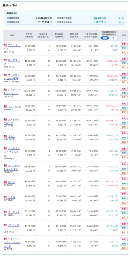Screen dimensions: 130x256
Task: Click the US flag icon beside エンブリッジ
Action: pyautogui.click(x=5, y=60)
